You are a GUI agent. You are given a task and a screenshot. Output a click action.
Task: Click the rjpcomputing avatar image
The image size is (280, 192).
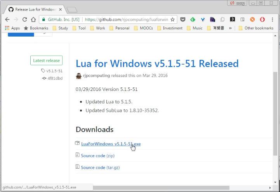click(78, 76)
